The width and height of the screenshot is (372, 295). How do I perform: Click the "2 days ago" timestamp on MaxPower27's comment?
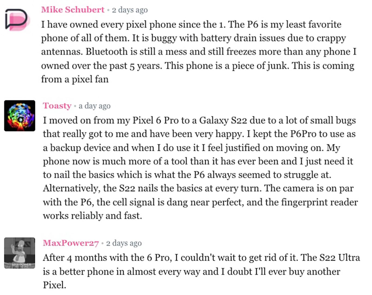124,243
